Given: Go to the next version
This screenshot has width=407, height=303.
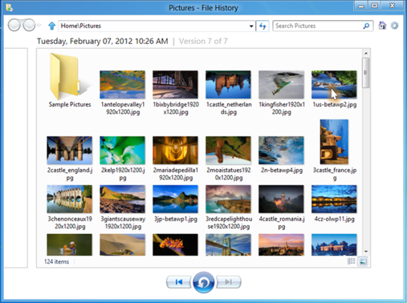Looking at the screenshot, I should (x=228, y=282).
